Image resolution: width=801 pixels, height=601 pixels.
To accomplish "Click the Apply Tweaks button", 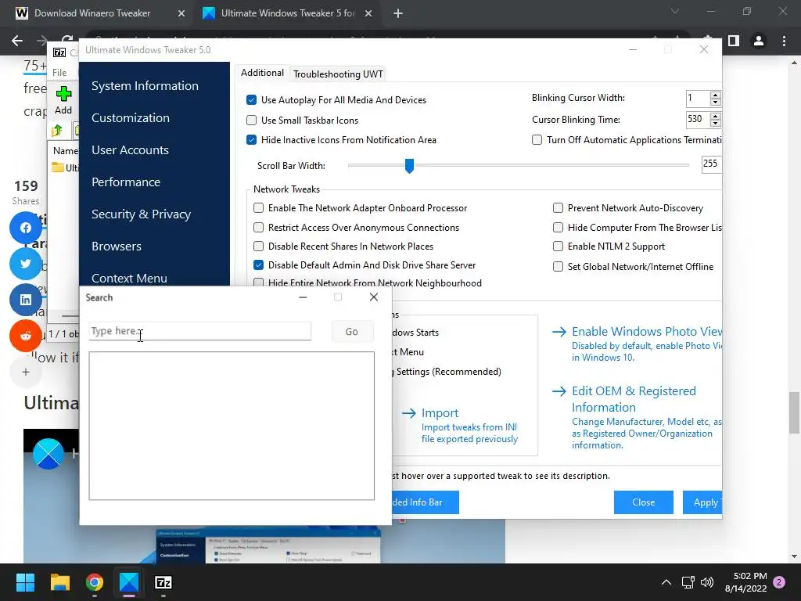I will 702,502.
